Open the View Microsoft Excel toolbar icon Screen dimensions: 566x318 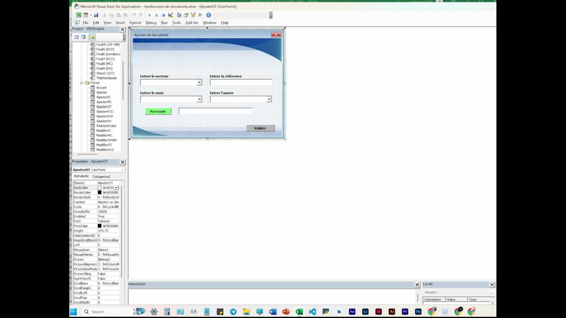pos(79,15)
